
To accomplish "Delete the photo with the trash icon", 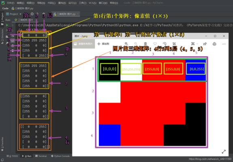I will tap(145, 44).
